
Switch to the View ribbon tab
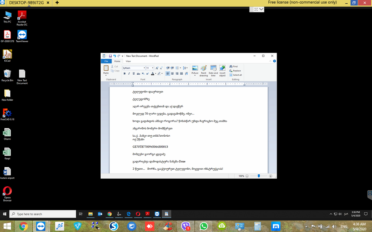[x=128, y=61]
